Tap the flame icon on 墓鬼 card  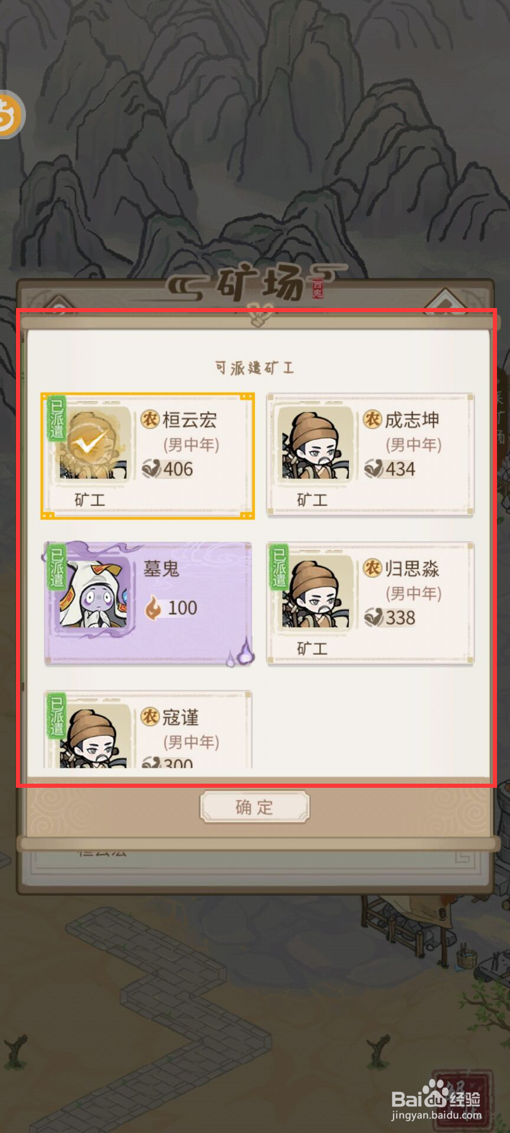pos(153,608)
